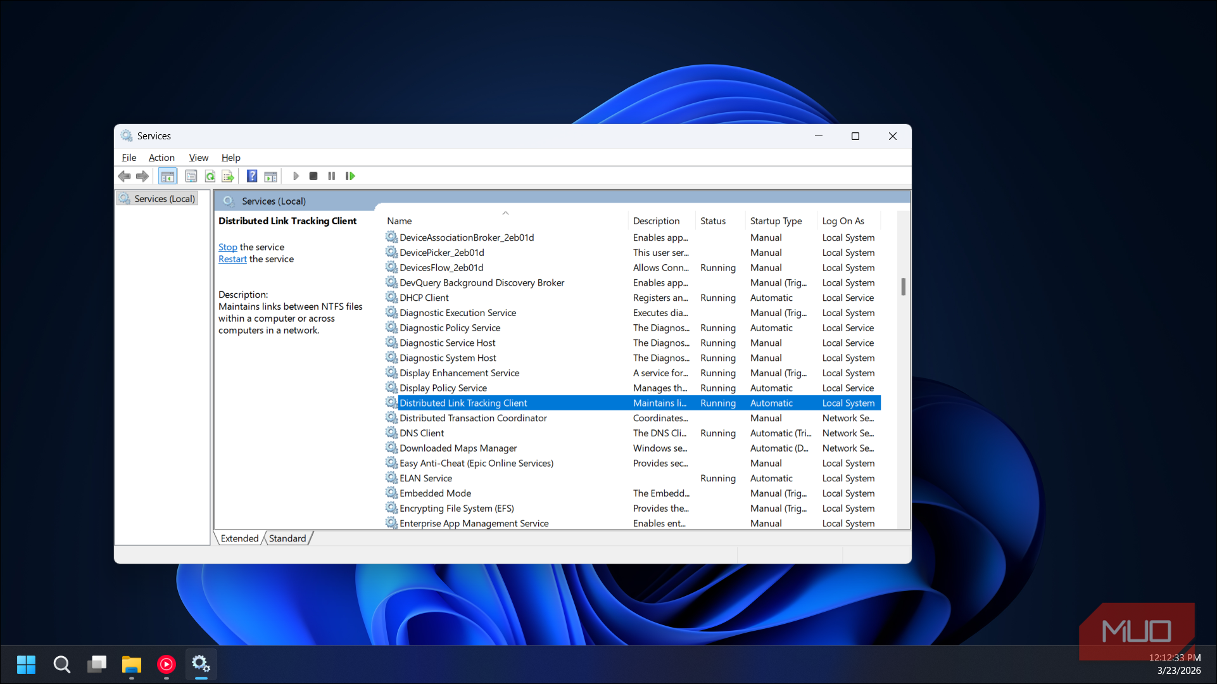Select Services (Local) in console tree
This screenshot has height=684, width=1217.
pos(157,199)
